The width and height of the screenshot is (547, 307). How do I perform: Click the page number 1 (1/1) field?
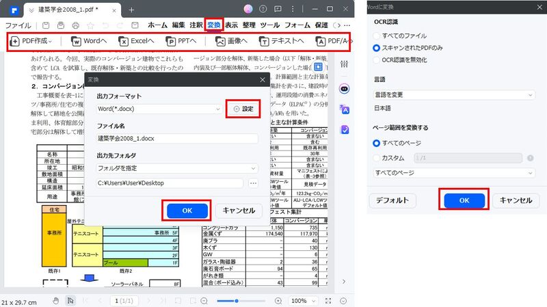[124, 301]
